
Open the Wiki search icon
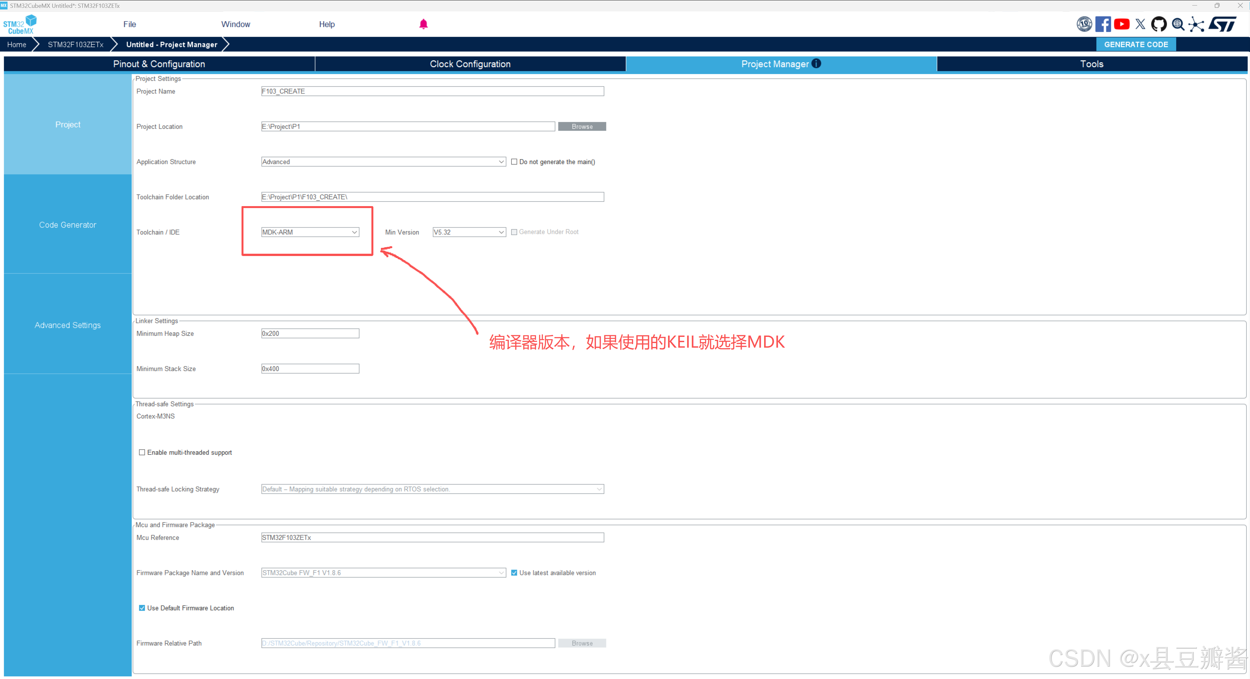pos(1178,24)
